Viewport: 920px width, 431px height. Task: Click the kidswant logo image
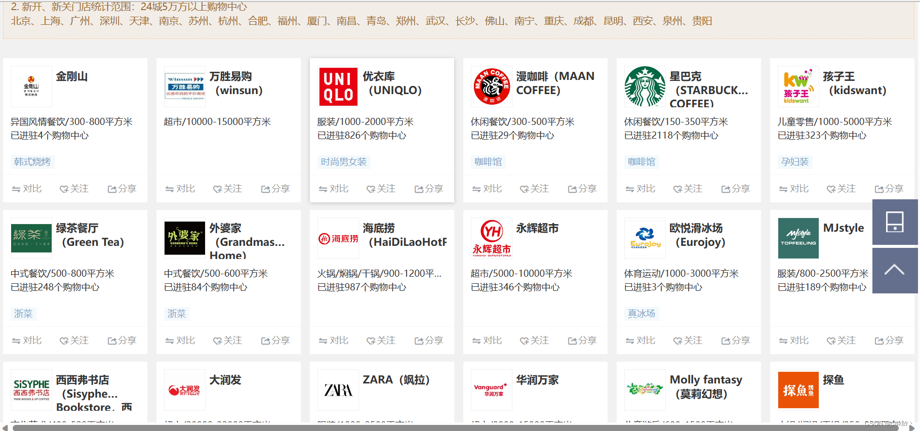click(798, 87)
